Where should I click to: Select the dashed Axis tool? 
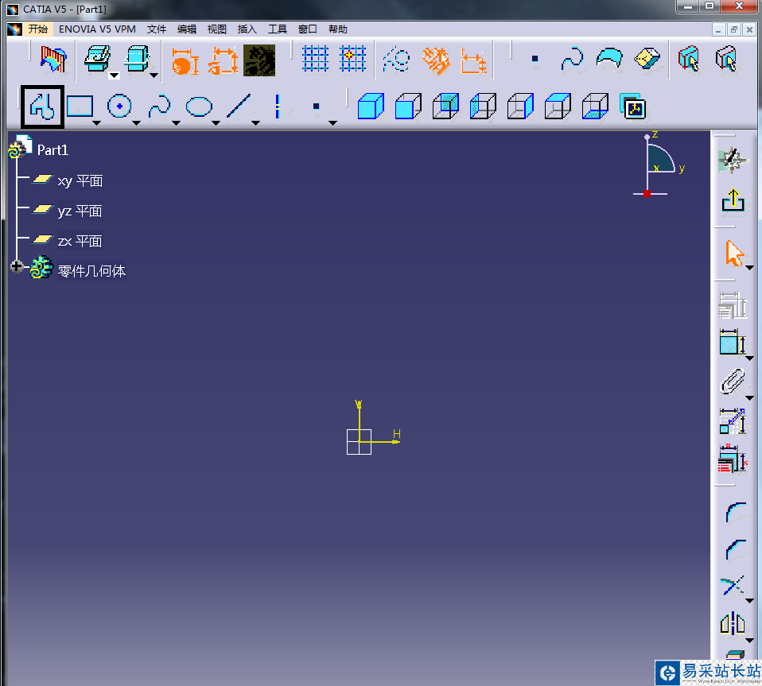(278, 107)
